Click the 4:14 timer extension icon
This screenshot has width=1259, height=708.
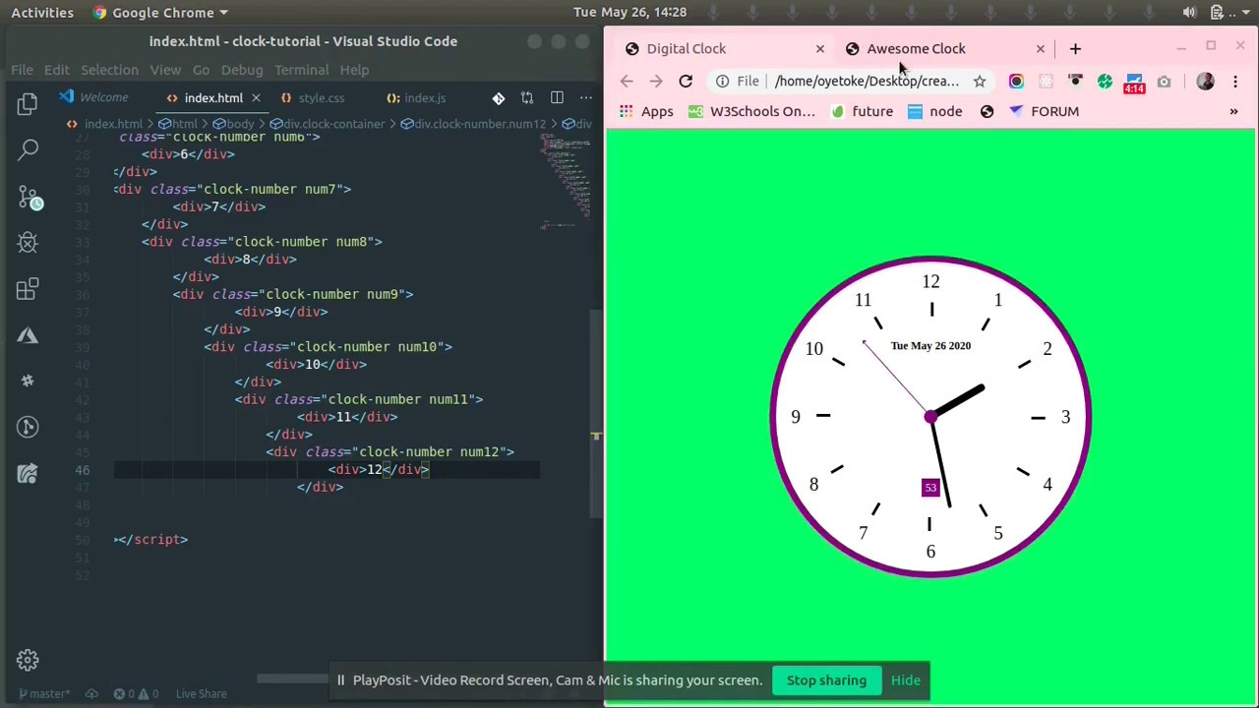click(x=1134, y=83)
